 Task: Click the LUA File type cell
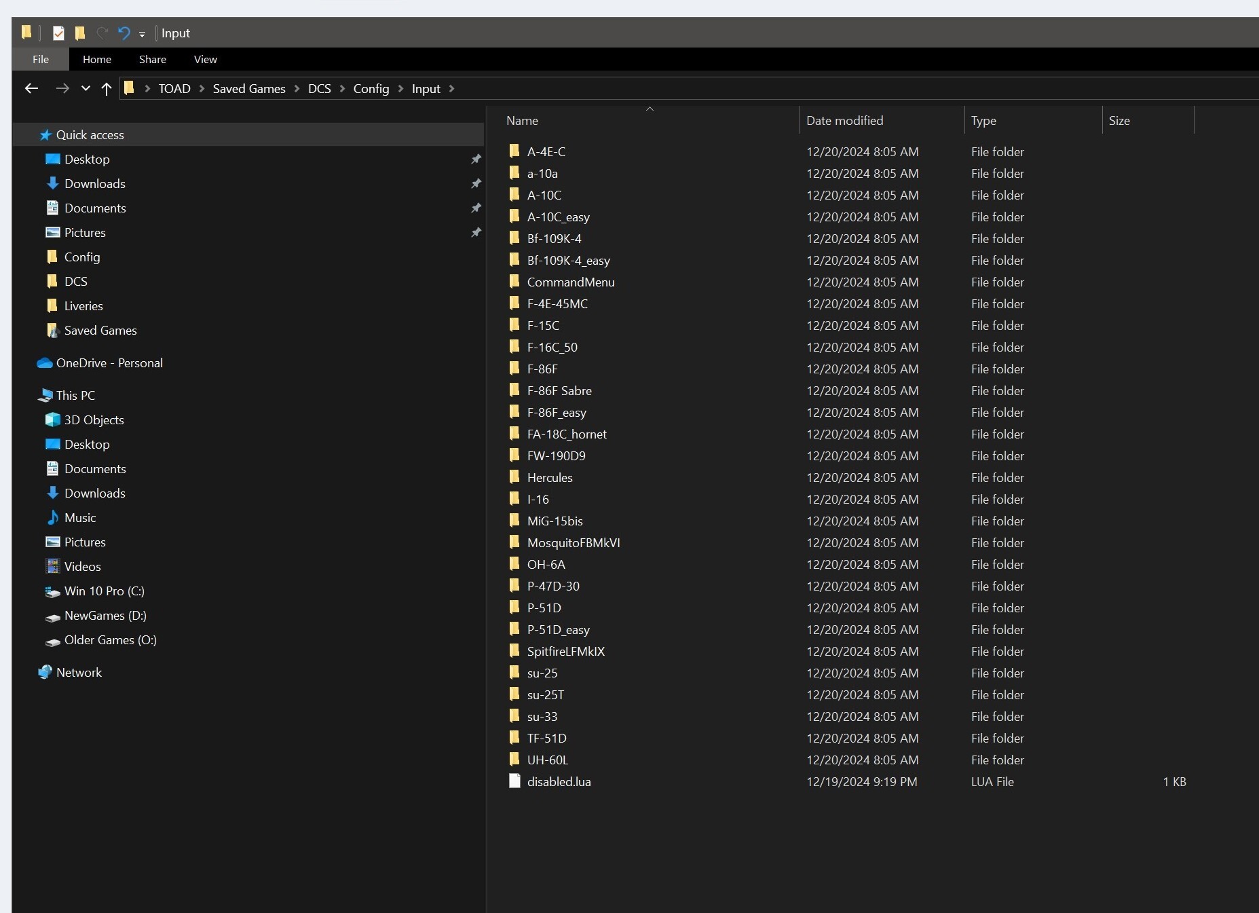coord(992,781)
